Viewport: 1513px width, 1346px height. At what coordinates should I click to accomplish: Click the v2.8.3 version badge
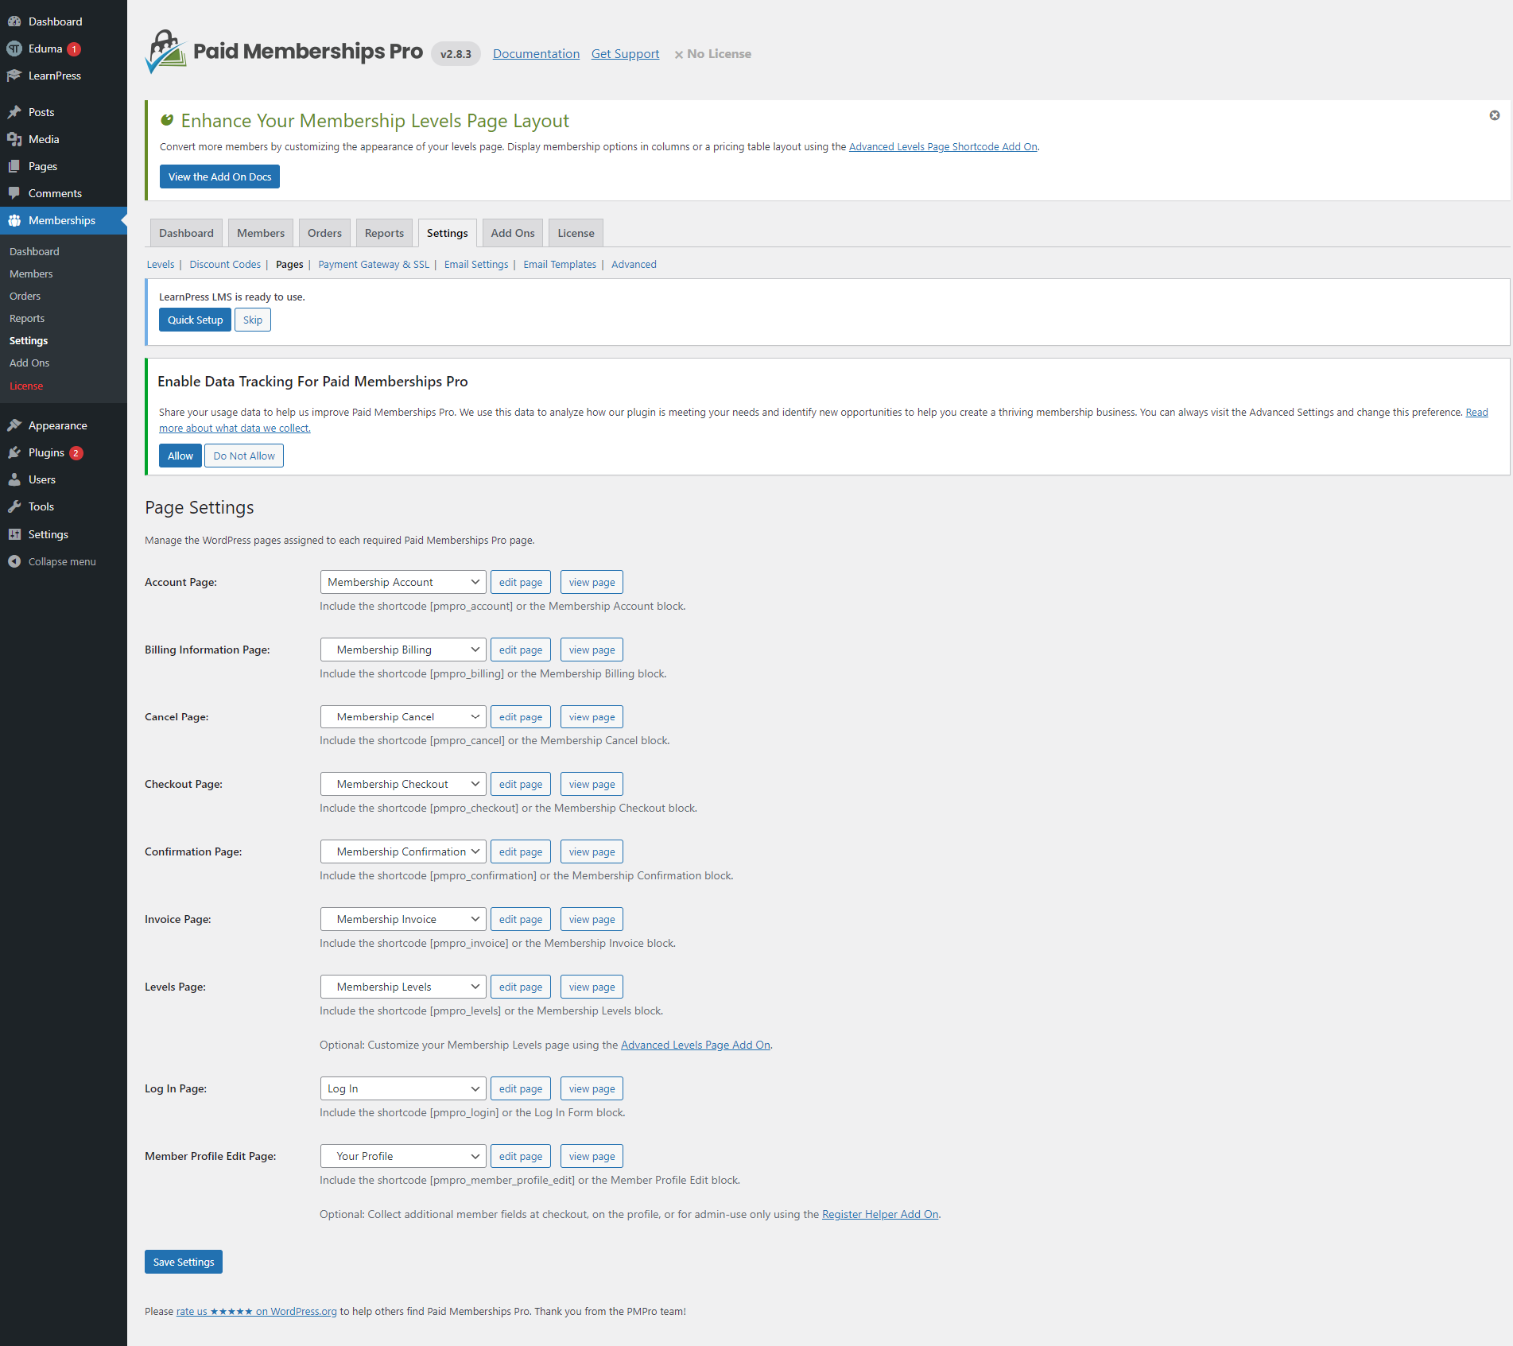[456, 54]
